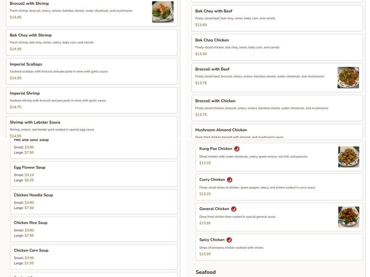
Task: Select the Chicken Corn Soup card
Action: pos(94,257)
